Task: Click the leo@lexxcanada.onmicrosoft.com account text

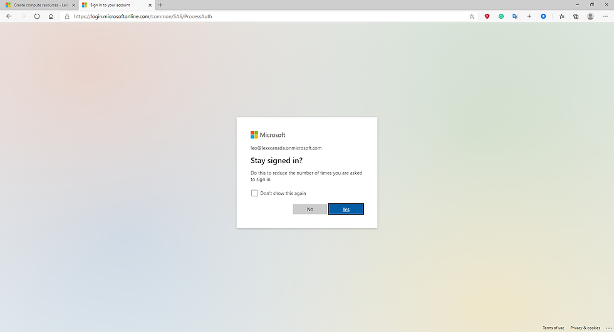Action: tap(286, 148)
